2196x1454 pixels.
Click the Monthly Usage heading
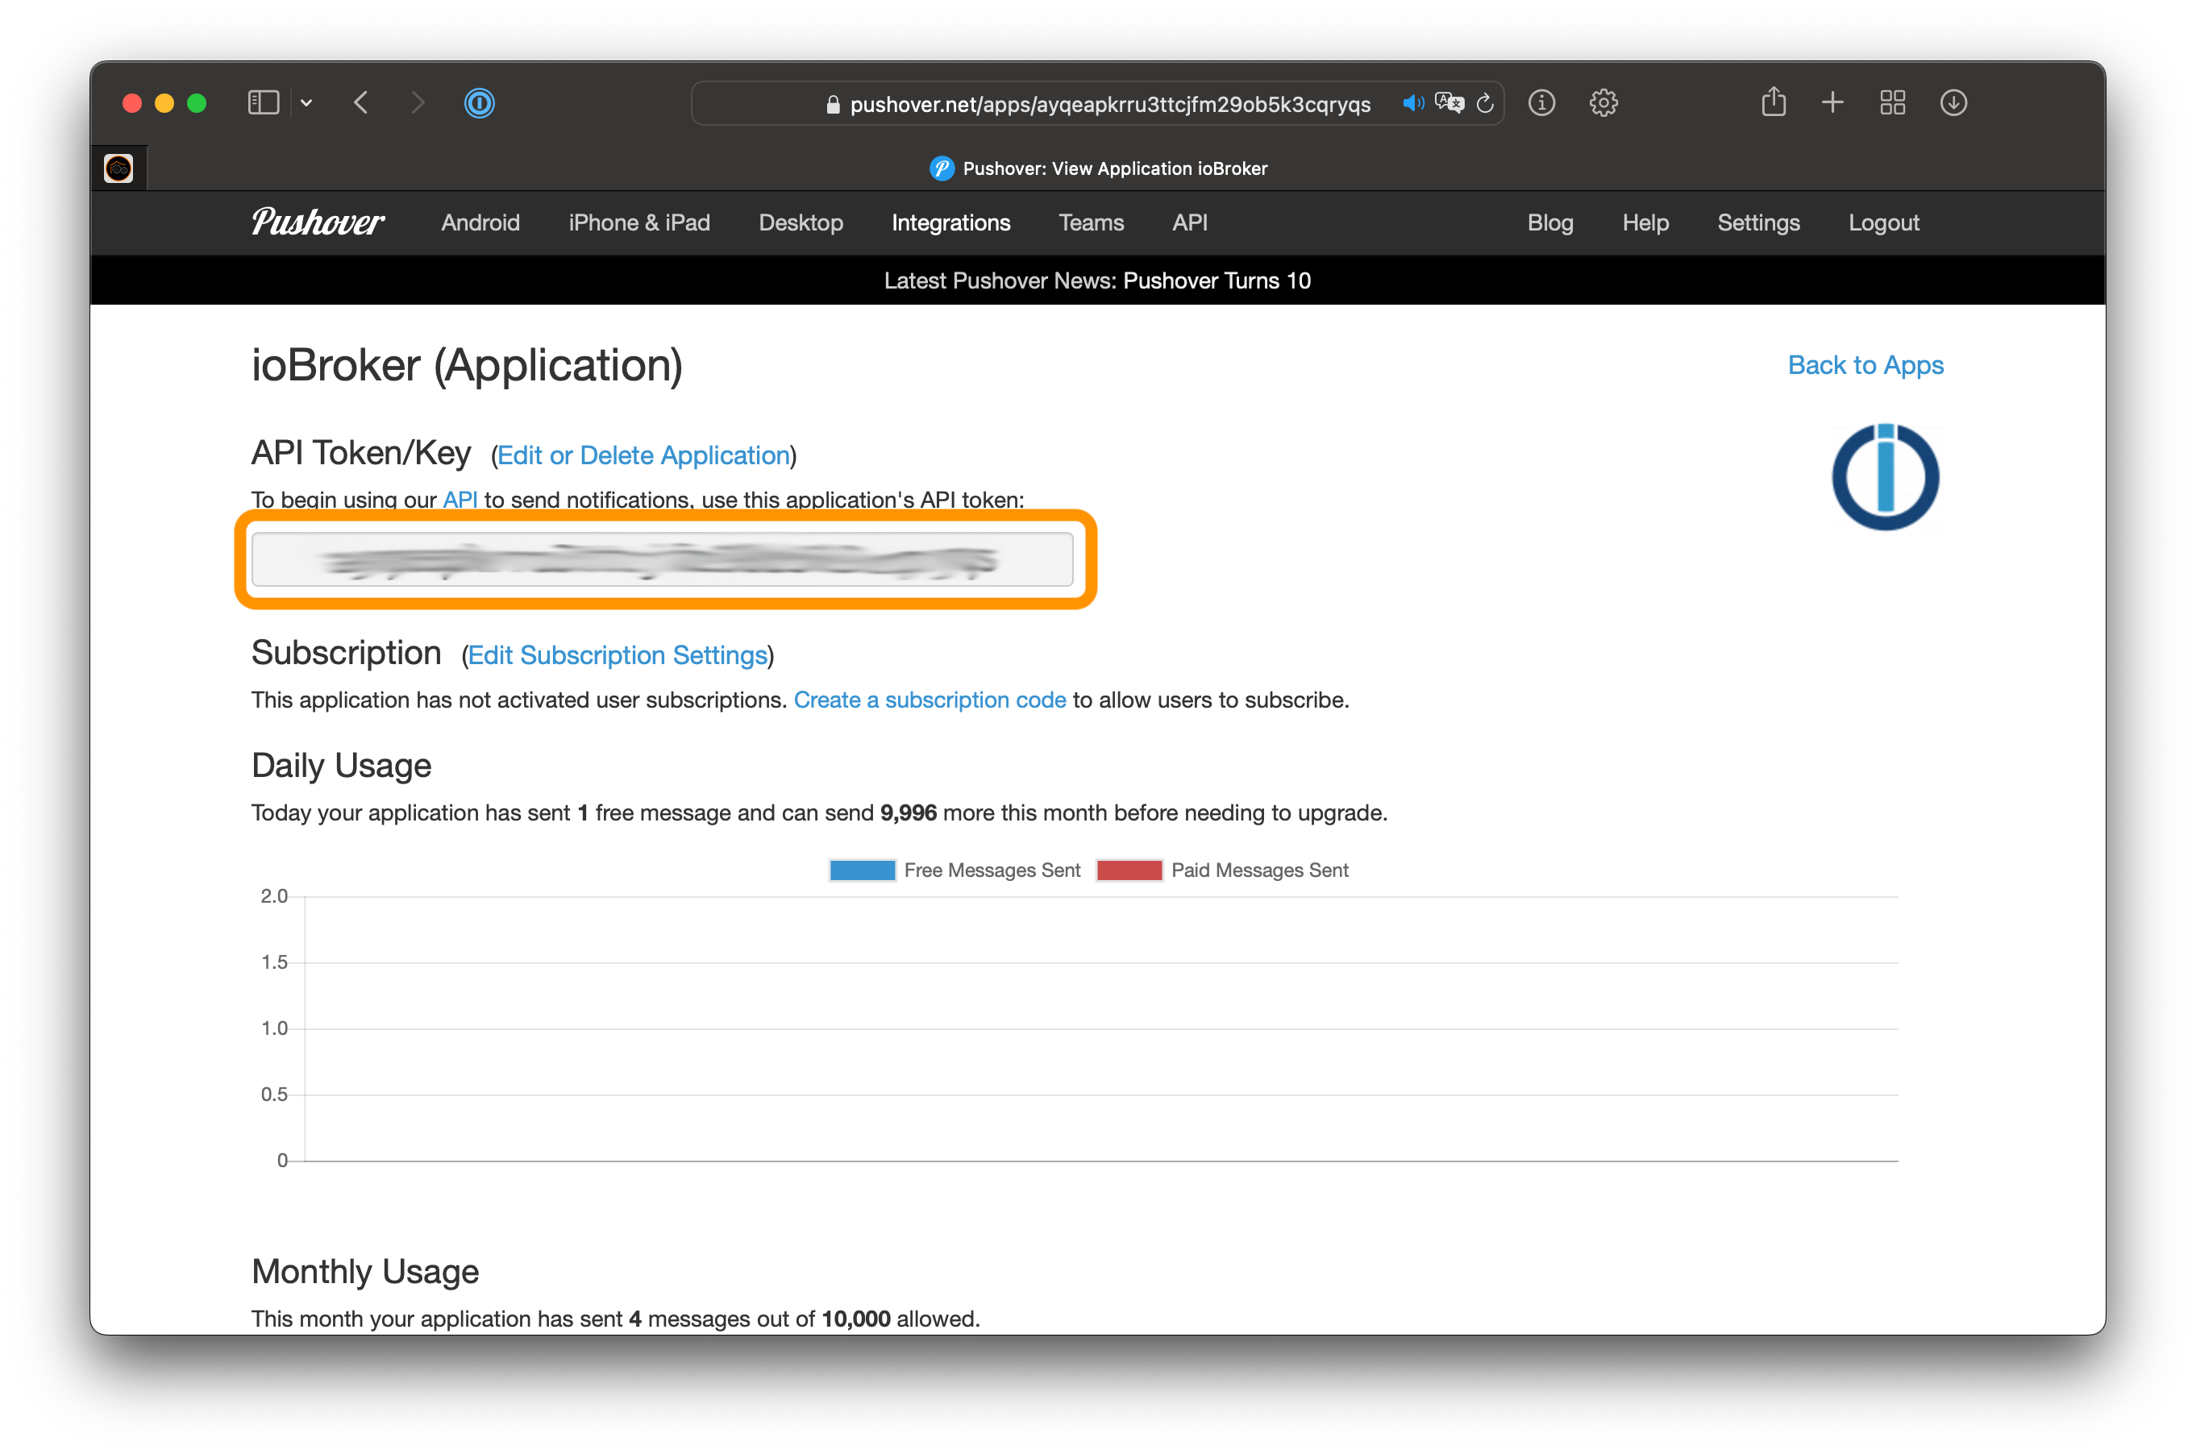tap(365, 1271)
